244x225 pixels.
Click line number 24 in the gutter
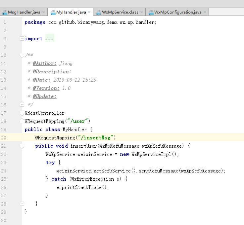4,171
